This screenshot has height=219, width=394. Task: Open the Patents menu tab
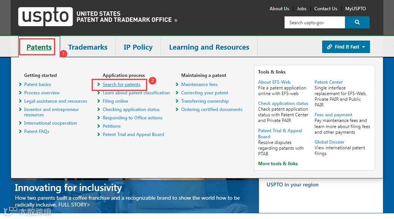tap(39, 47)
